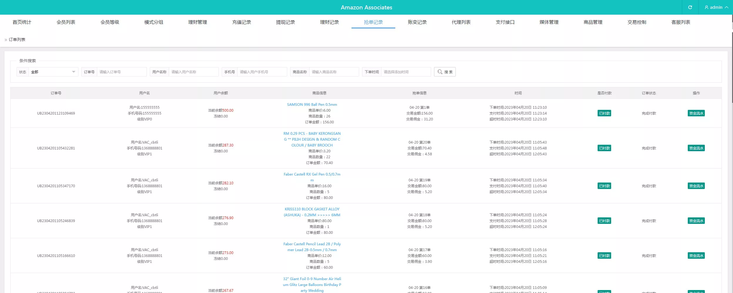This screenshot has height=293, width=733.
Task: Open the 下单时间 date picker field
Action: coord(406,72)
